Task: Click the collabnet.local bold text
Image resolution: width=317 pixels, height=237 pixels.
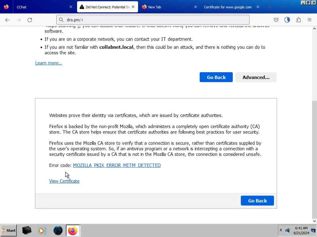Action: [116, 47]
